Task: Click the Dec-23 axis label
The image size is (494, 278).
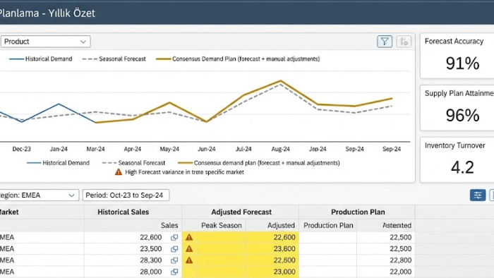Action: tap(21, 149)
